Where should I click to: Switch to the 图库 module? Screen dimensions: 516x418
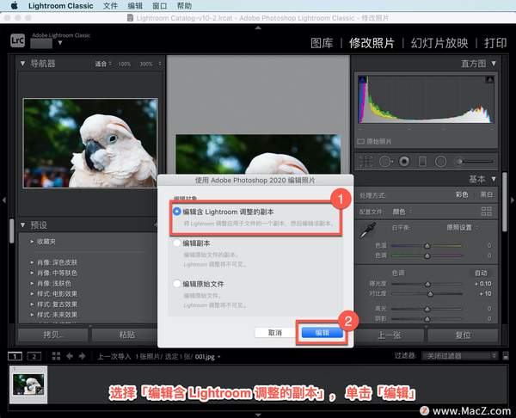321,42
